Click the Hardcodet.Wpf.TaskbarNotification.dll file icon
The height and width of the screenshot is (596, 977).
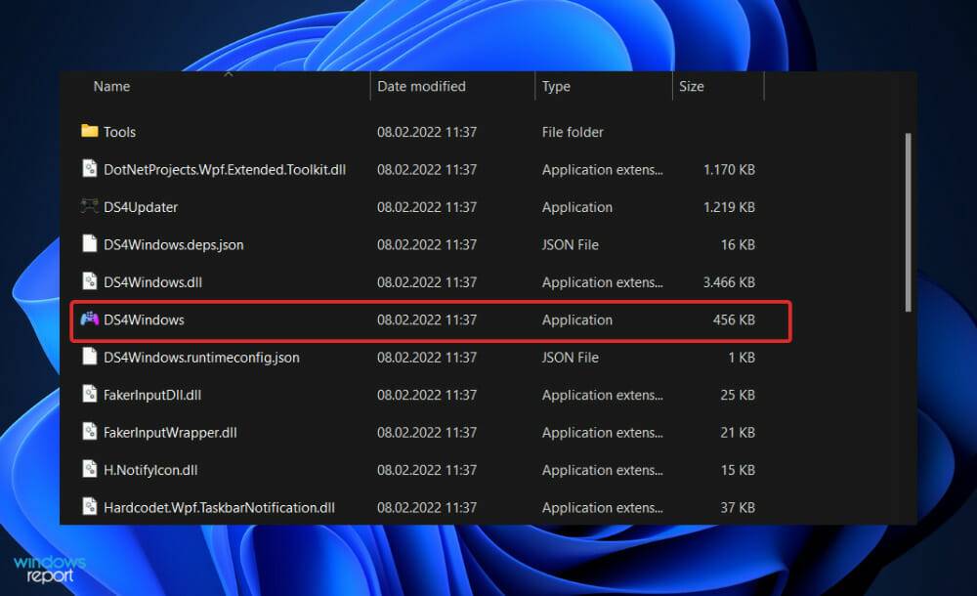coord(90,506)
